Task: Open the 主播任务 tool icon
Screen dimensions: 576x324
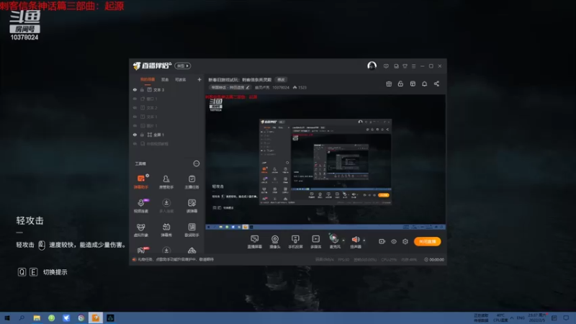Action: [x=192, y=181]
